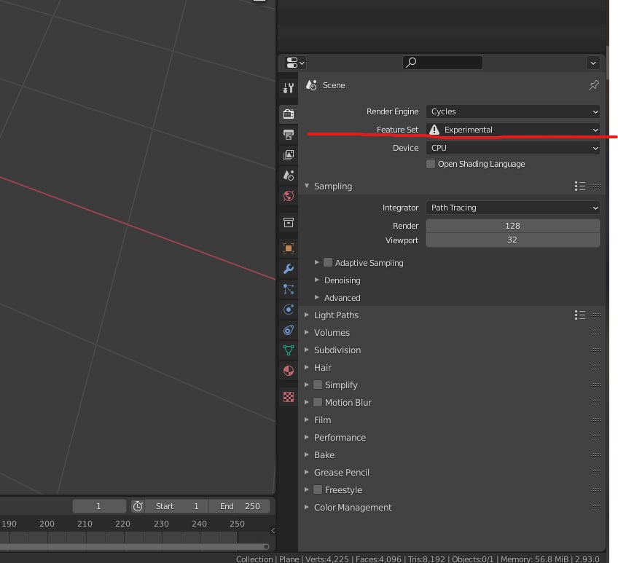Open the Output properties printer icon
The height and width of the screenshot is (563, 618).
[x=289, y=135]
